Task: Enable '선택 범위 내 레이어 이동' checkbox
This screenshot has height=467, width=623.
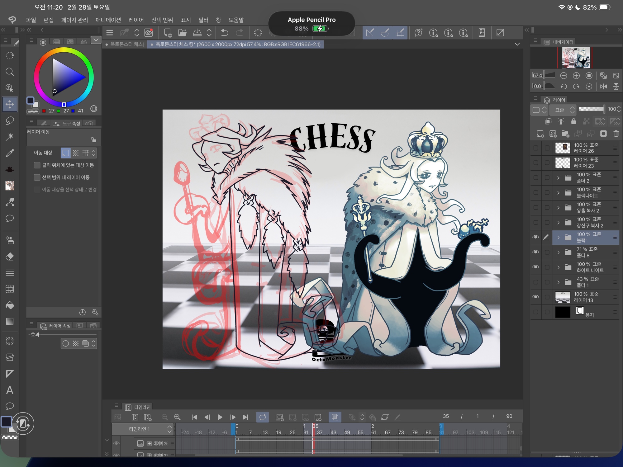Action: tap(37, 177)
